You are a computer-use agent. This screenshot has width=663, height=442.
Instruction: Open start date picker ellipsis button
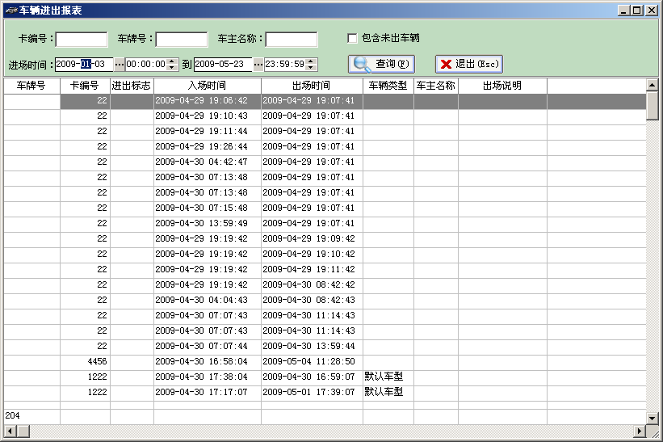point(120,65)
